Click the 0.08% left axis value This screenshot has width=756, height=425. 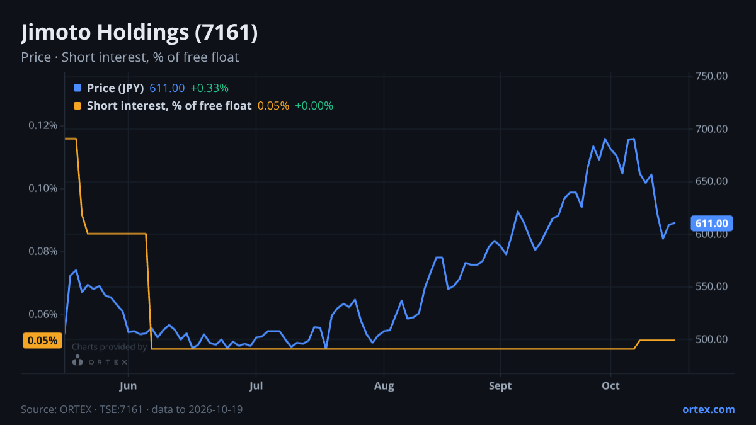(x=43, y=251)
